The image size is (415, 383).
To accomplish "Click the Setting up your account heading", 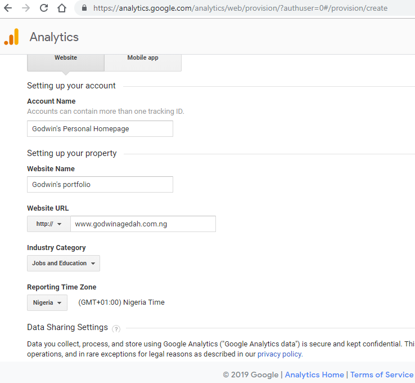I will 71,86.
